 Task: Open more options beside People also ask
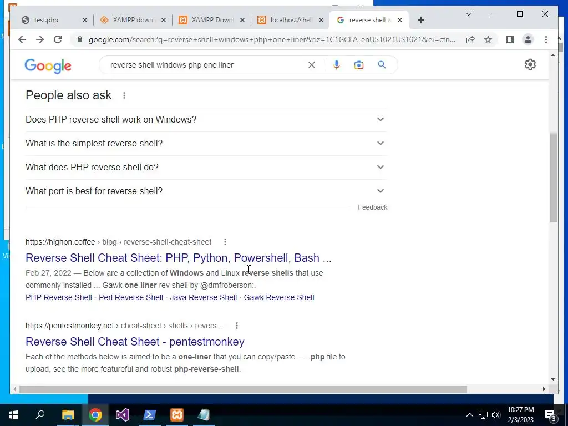(x=124, y=95)
